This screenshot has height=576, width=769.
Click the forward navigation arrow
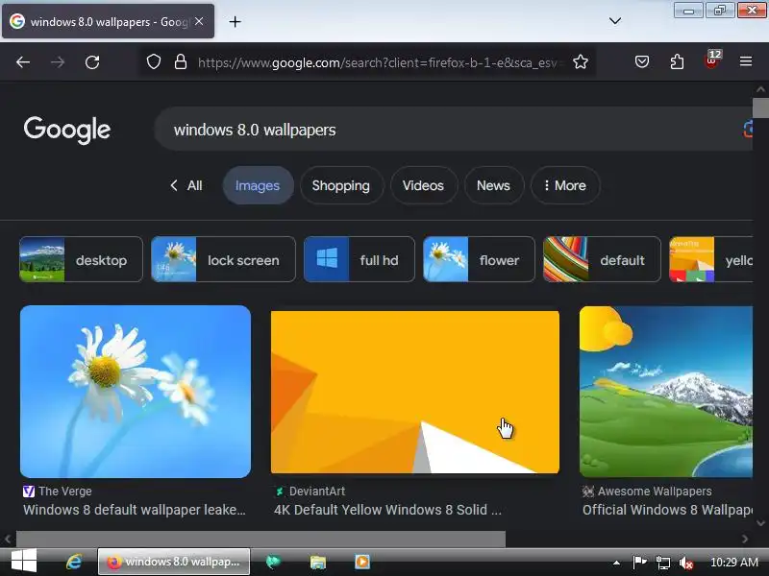tap(58, 62)
